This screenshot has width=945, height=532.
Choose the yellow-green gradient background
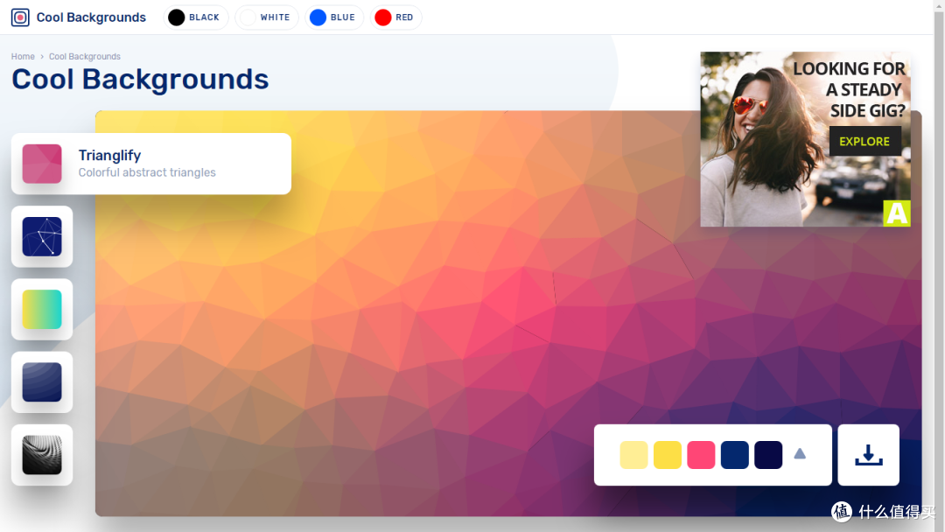[42, 310]
